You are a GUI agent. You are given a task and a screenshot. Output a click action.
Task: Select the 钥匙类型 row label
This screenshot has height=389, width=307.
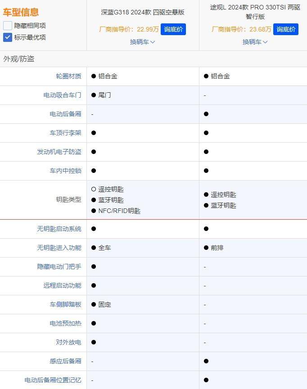(68, 199)
